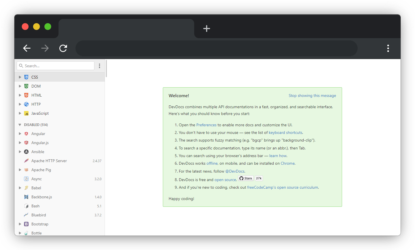The width and height of the screenshot is (415, 250).
Task: Open the keyboard shortcuts link
Action: pyautogui.click(x=285, y=132)
